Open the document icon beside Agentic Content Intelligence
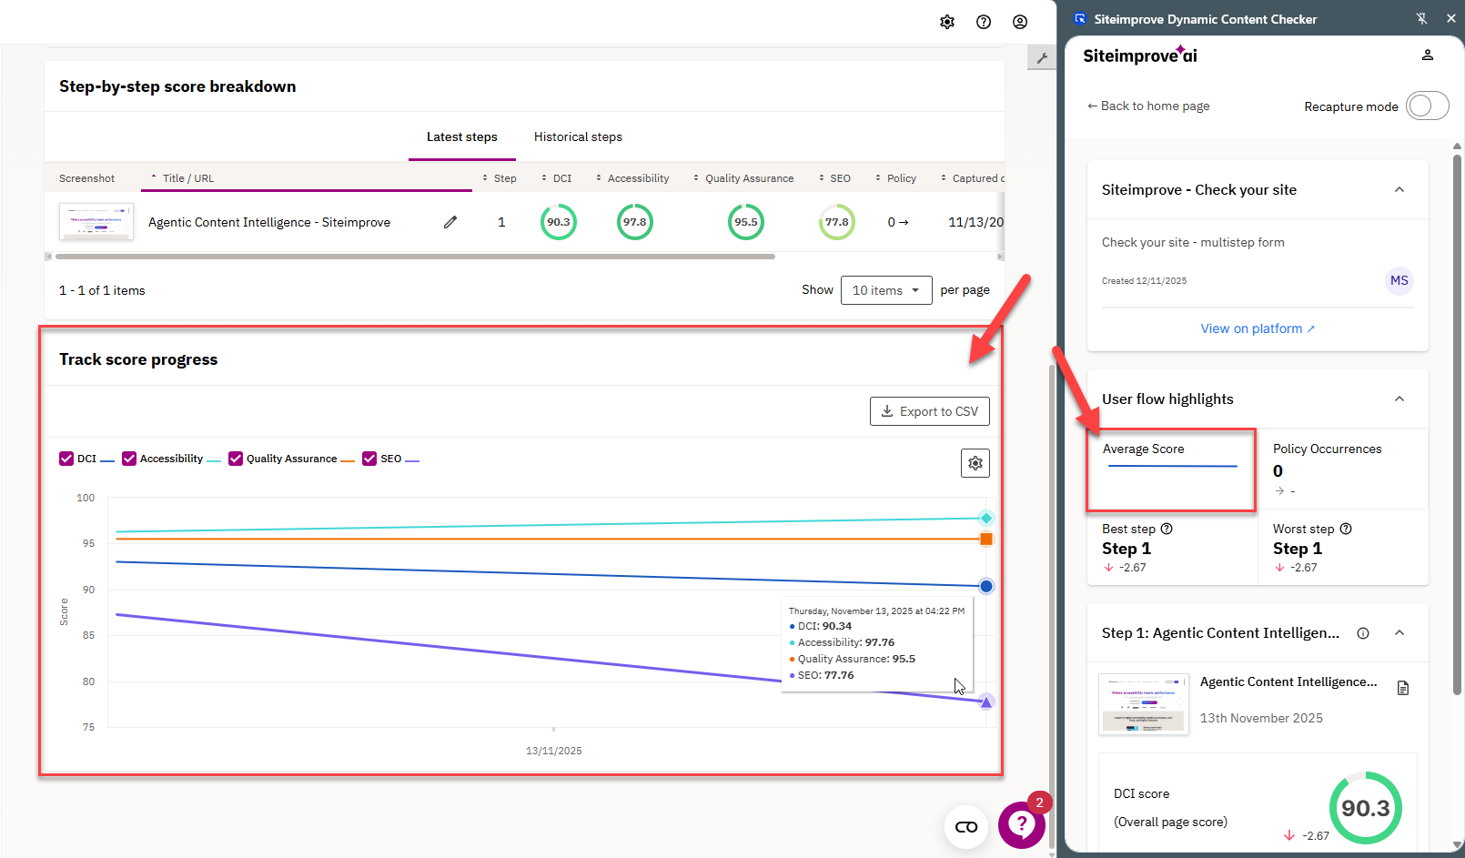Viewport: 1465px width, 858px height. point(1403,688)
